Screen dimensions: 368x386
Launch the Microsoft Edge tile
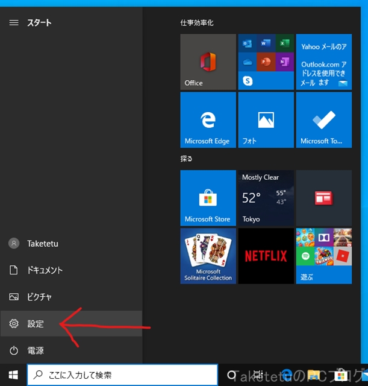(x=208, y=120)
